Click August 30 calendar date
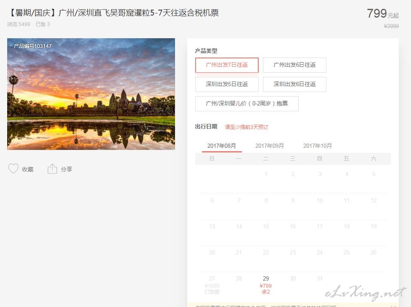Viewport: 411px width, 307px height. (x=293, y=278)
